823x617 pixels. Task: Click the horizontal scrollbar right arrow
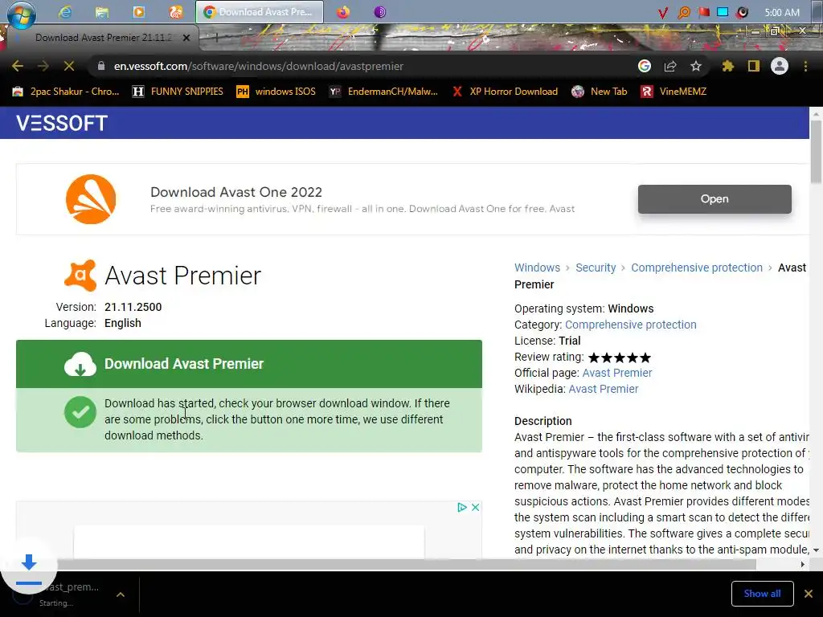coord(803,565)
